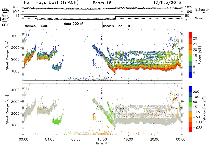Click the 'Freq. [MHz]' axis label
Viewport: 209px width, 145px height.
(5, 18)
